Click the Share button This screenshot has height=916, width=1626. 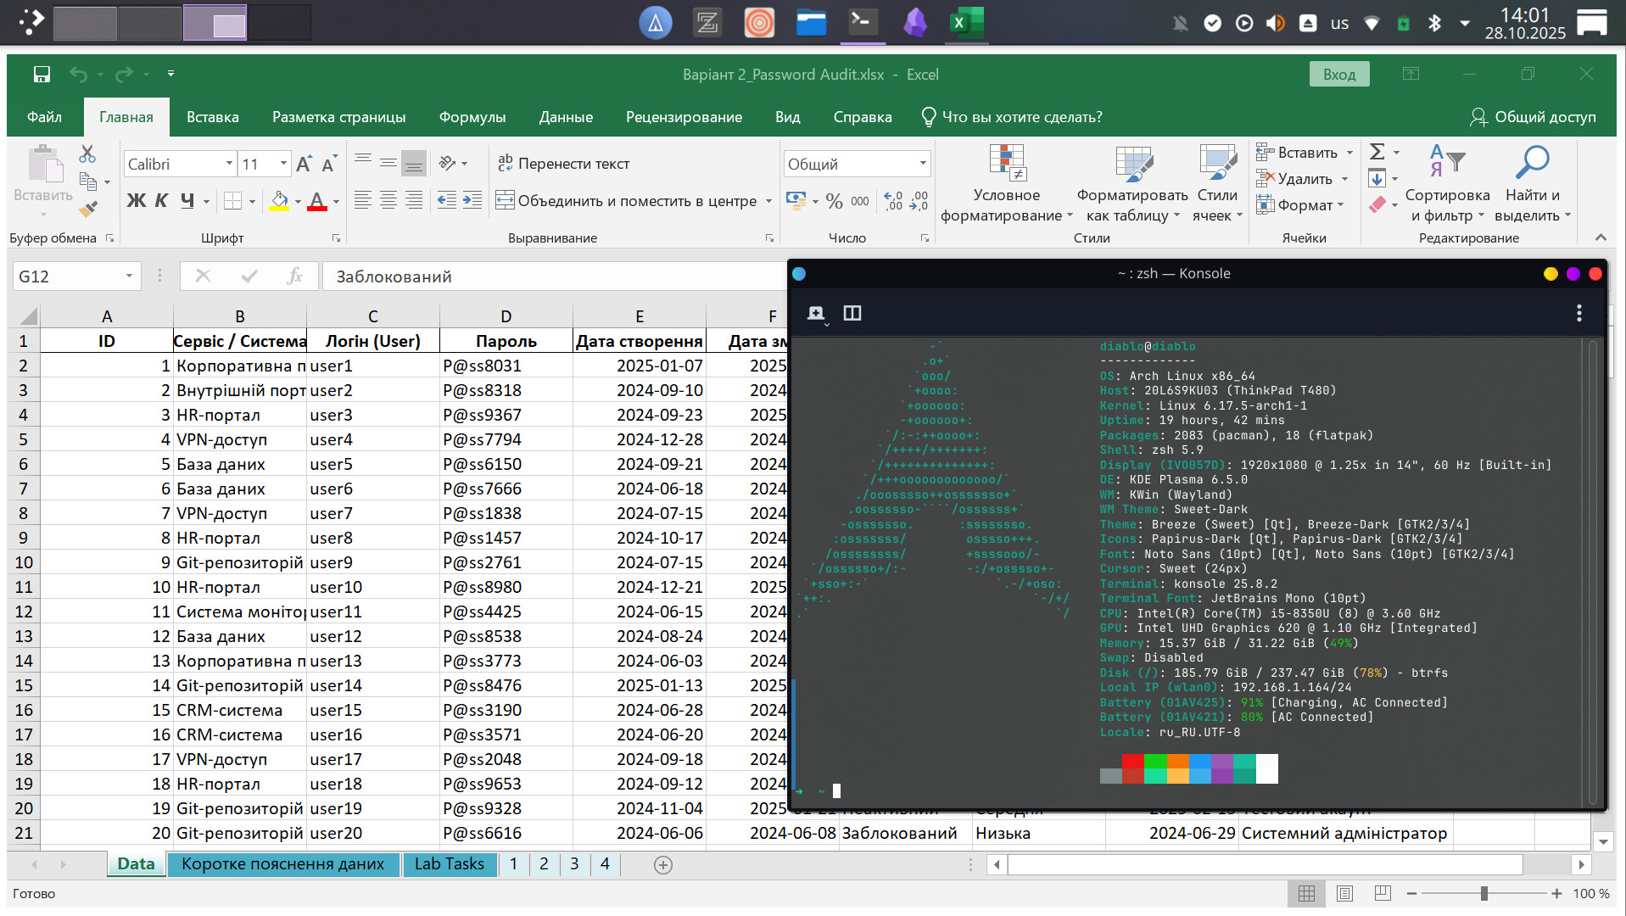[1532, 117]
